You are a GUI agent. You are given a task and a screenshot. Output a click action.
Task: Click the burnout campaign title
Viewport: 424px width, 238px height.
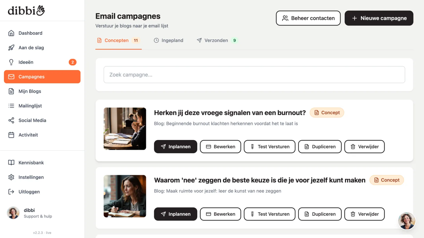tap(230, 113)
